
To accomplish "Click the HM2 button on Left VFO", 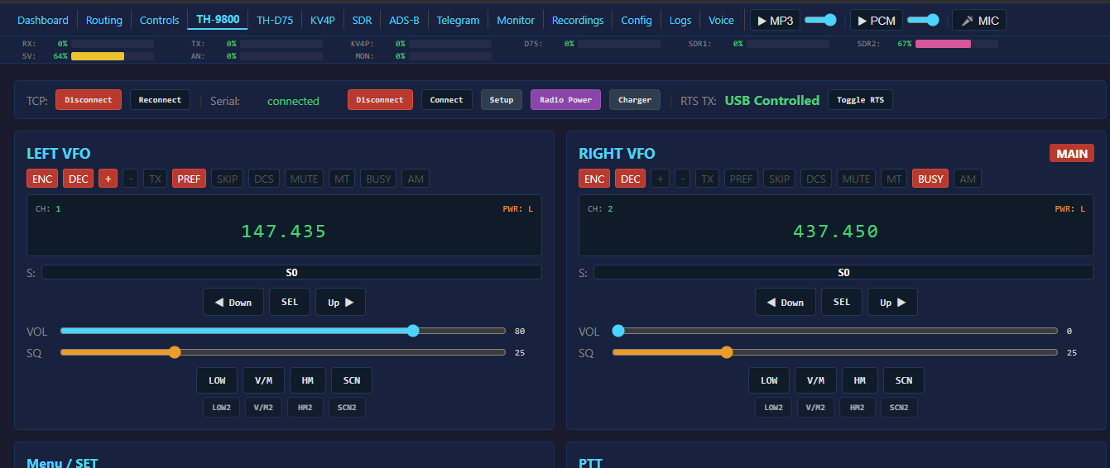I will [305, 407].
